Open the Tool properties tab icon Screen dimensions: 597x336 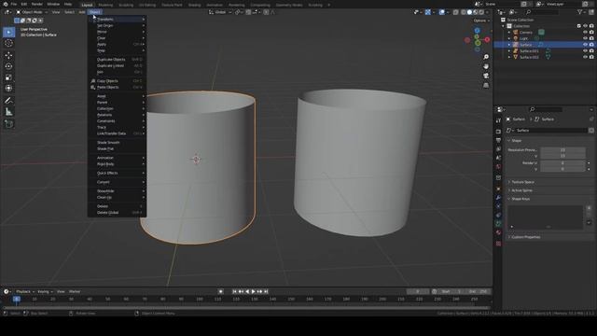pos(498,120)
